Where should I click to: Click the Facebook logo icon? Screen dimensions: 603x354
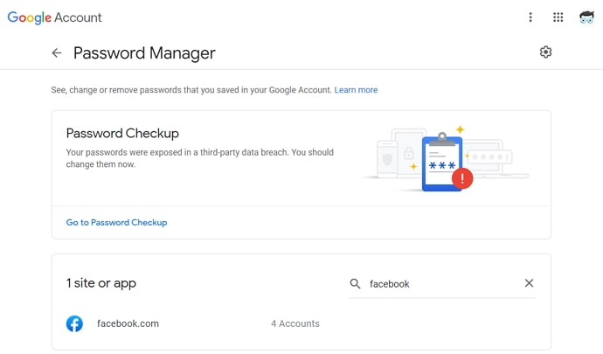tap(74, 323)
